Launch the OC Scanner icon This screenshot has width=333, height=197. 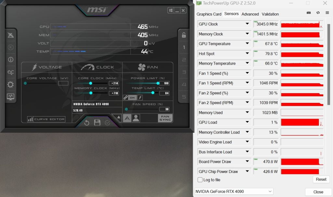point(11,72)
